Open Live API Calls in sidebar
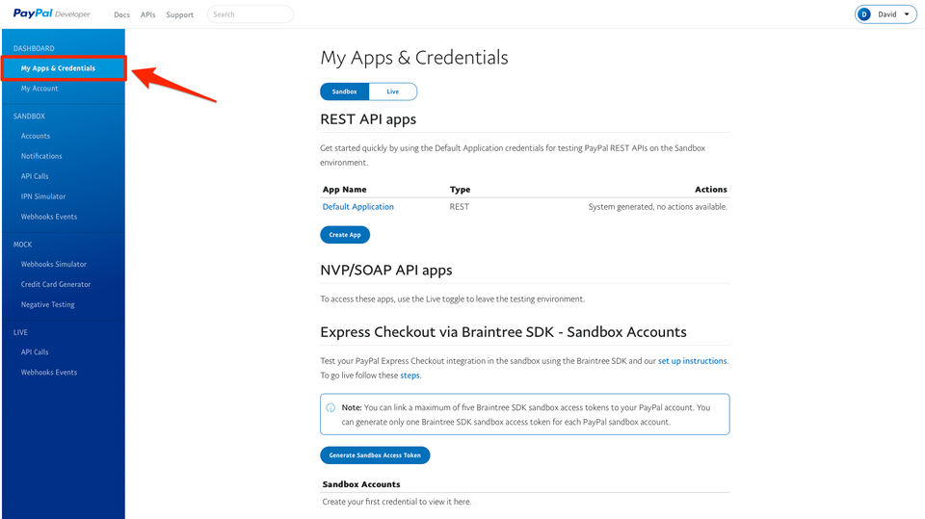 tap(35, 352)
